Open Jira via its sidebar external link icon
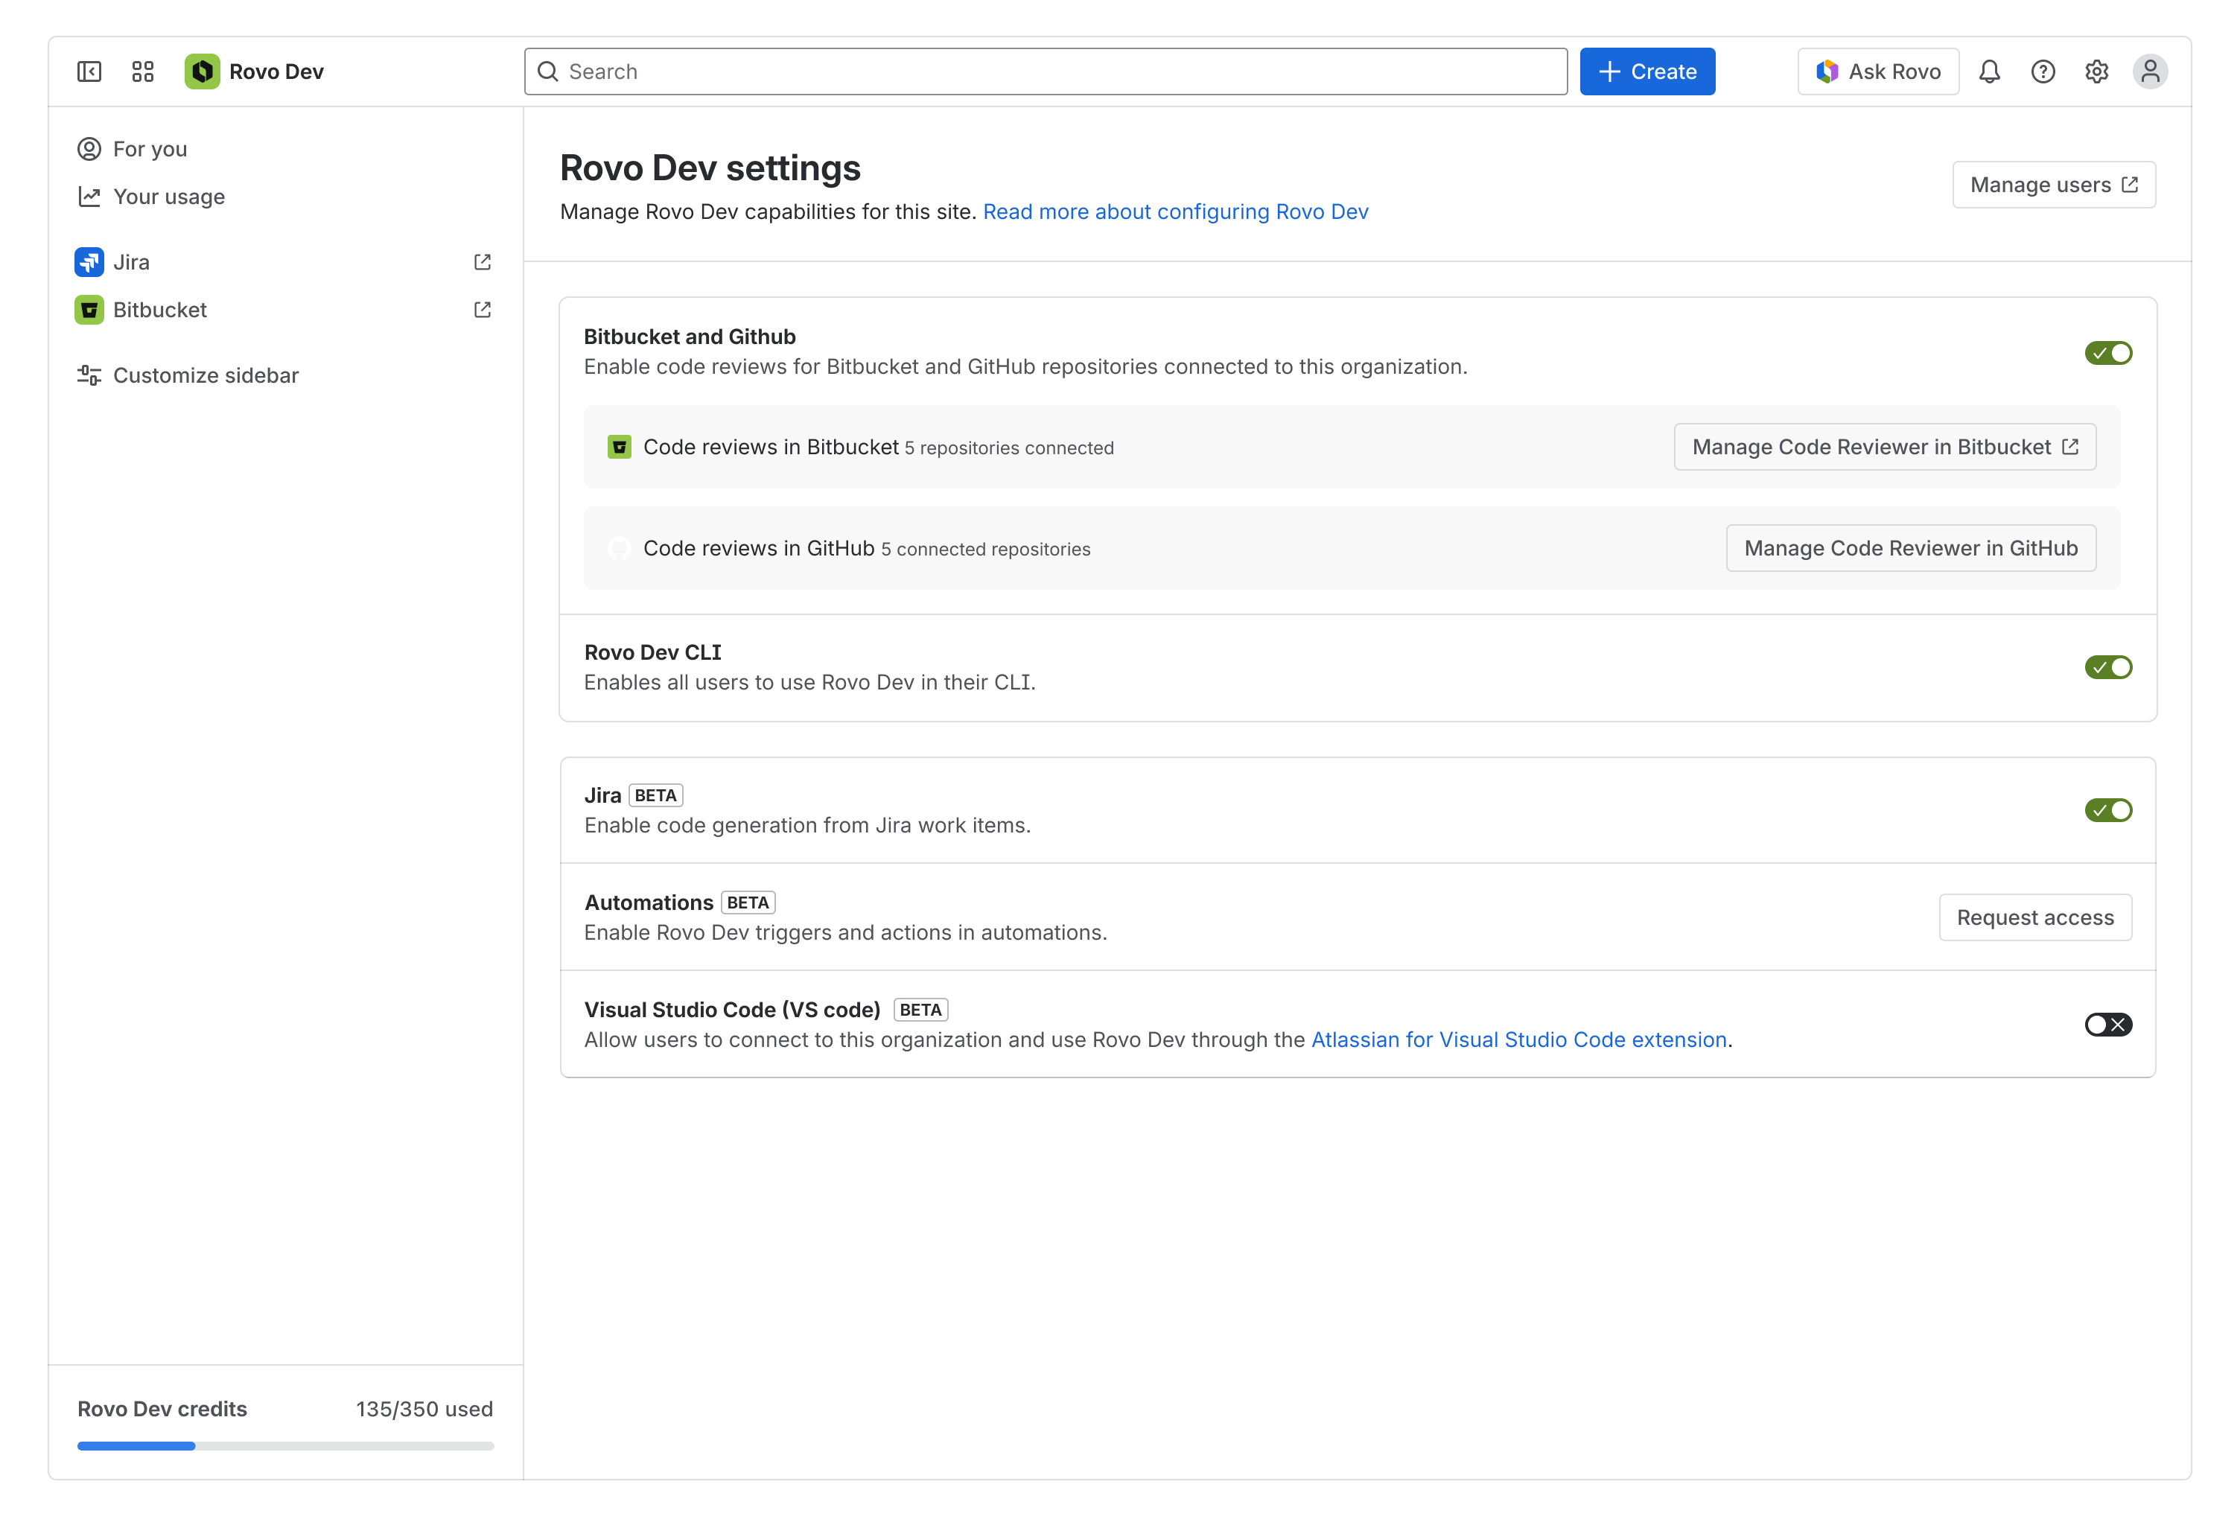Viewport: 2240px width, 1528px height. click(x=482, y=261)
